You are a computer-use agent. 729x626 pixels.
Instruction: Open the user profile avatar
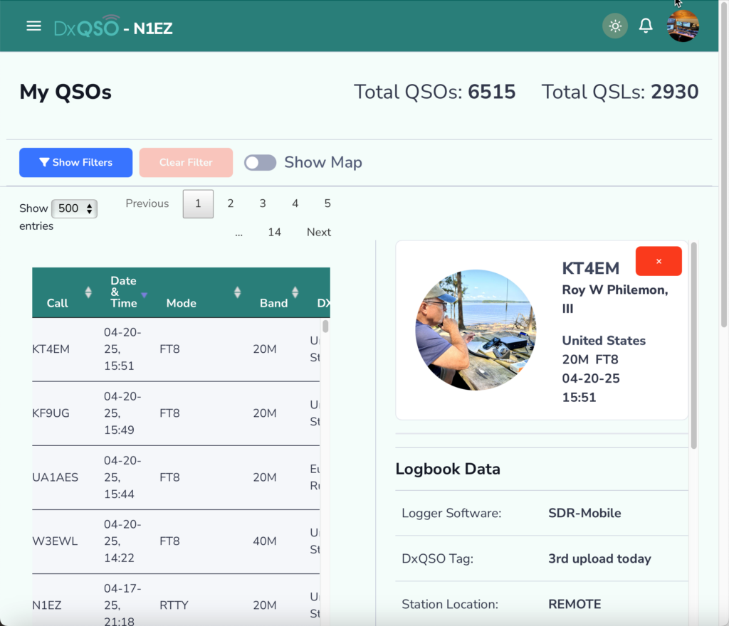683,26
